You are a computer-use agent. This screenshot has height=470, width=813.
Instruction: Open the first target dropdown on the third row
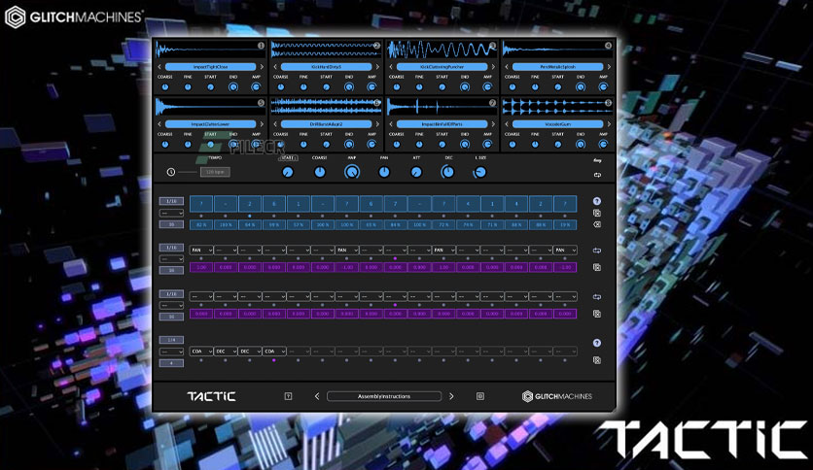[201, 296]
